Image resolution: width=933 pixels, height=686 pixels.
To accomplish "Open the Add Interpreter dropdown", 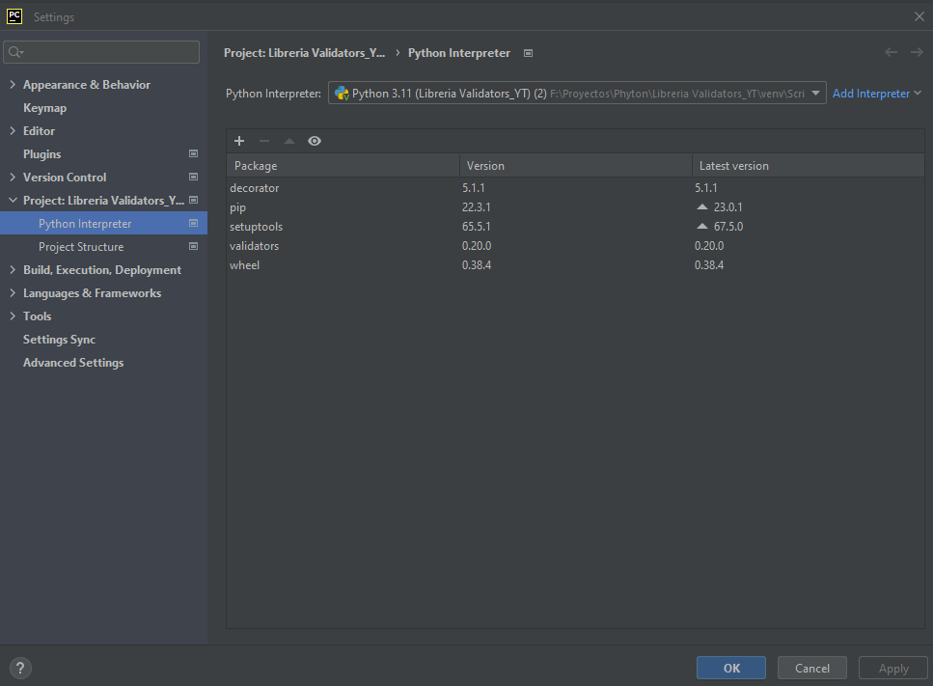I will (875, 93).
